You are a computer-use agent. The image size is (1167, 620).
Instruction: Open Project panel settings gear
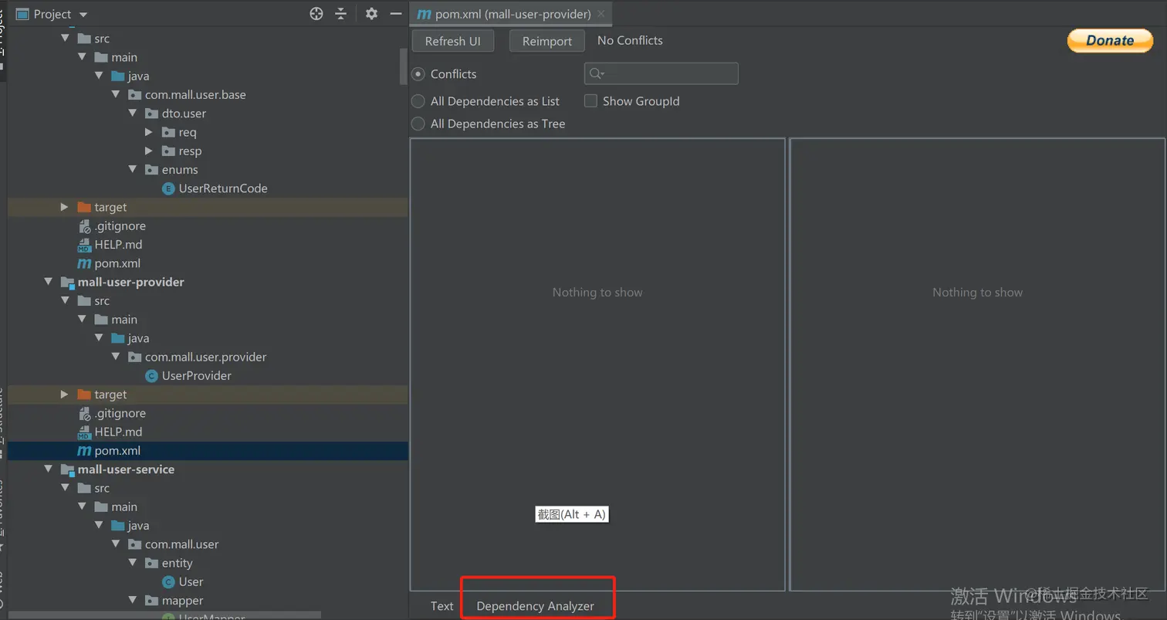point(371,14)
